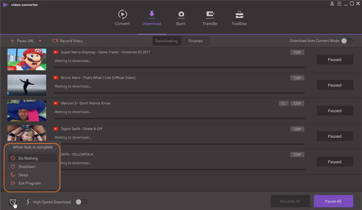Click the Sleep moon icon
The height and width of the screenshot is (210, 362).
[13, 175]
